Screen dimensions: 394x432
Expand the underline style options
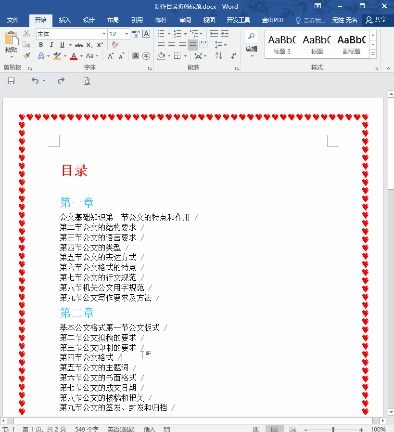(70, 45)
